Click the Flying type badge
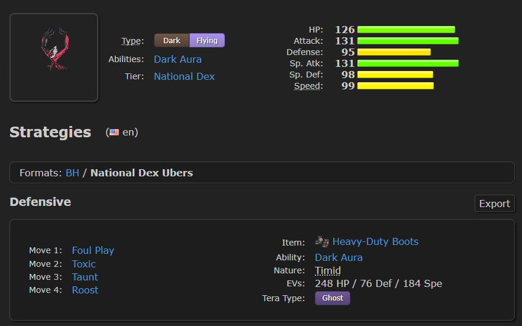The image size is (522, 326). (207, 41)
